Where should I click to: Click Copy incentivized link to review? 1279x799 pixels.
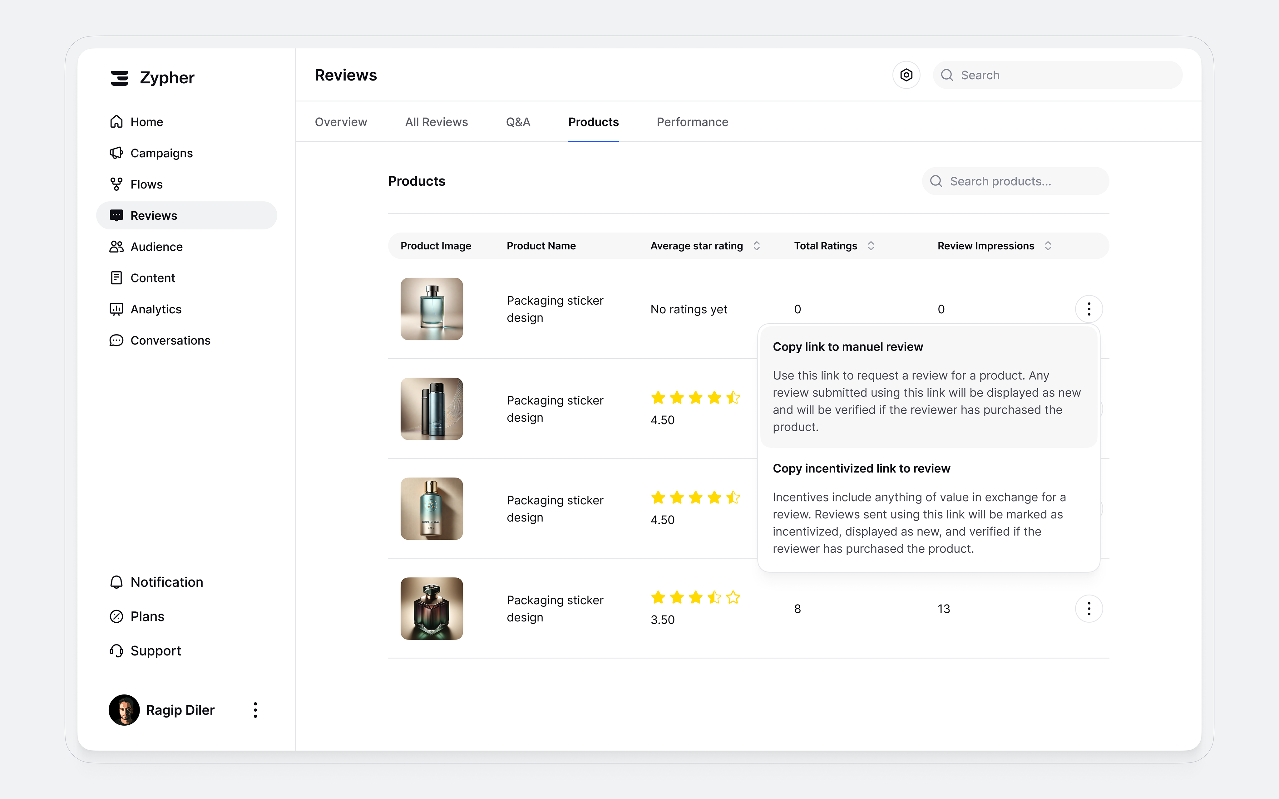(x=862, y=468)
